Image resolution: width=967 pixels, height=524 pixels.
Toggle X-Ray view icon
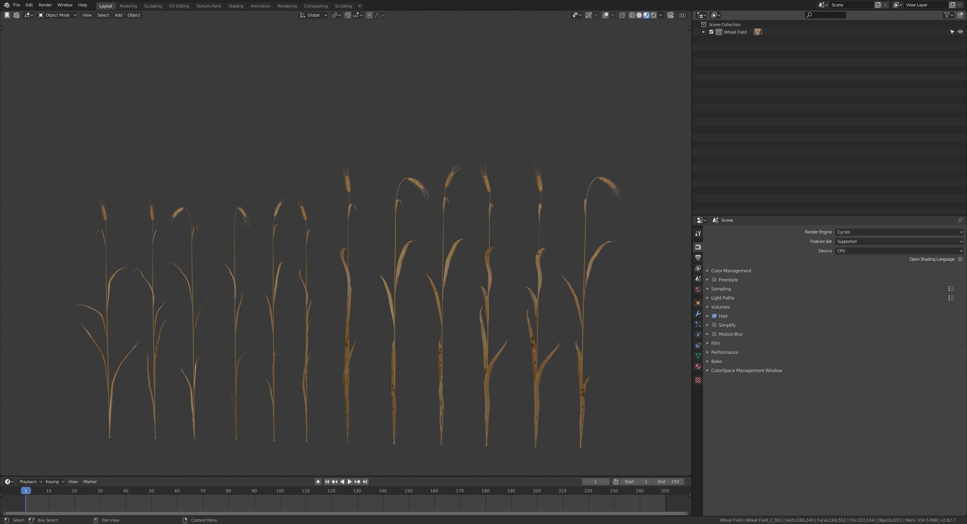622,15
